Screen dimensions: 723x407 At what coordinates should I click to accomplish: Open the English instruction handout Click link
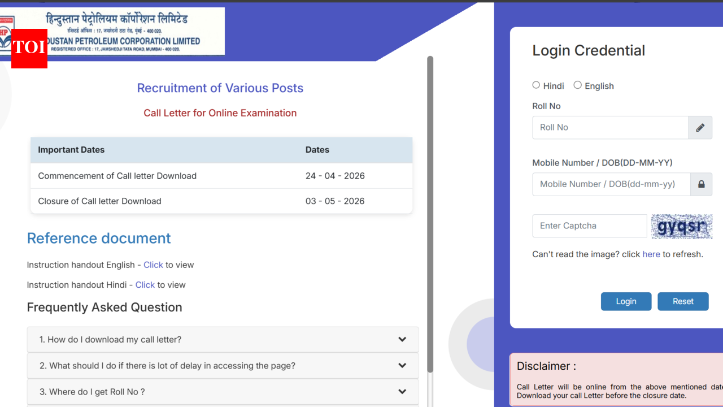[x=153, y=265]
